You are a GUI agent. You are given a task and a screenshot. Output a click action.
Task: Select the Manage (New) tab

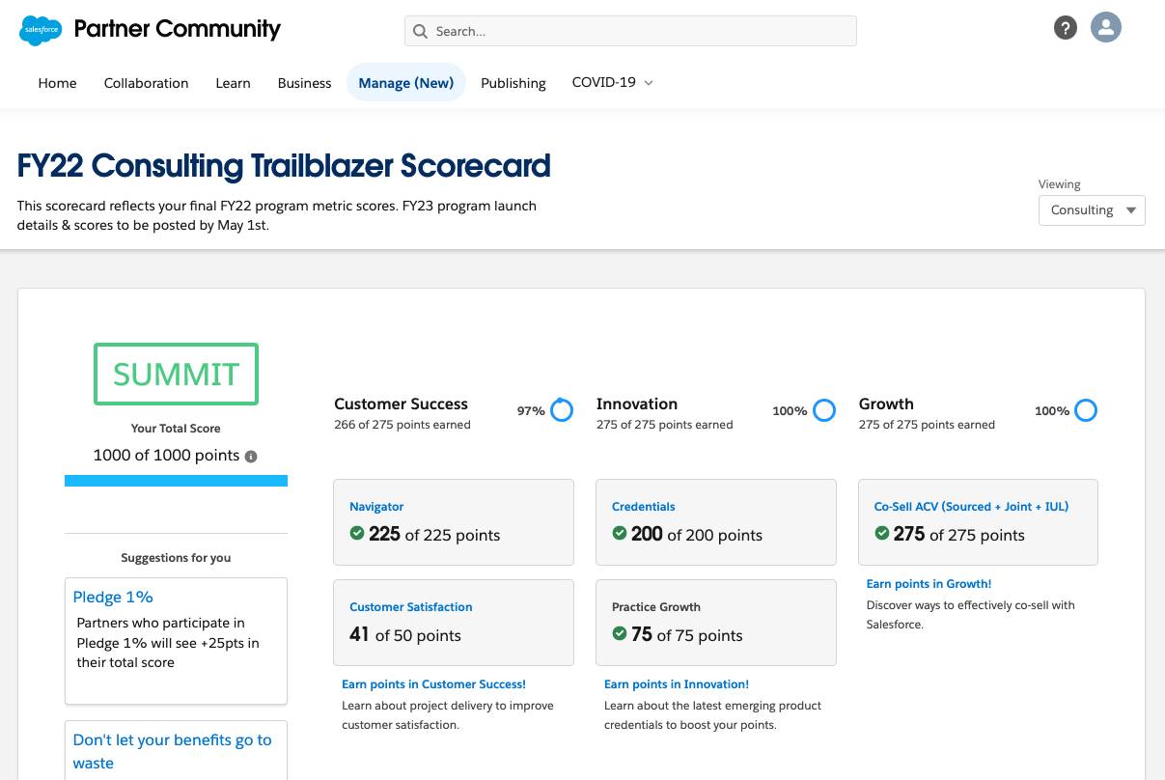pyautogui.click(x=406, y=83)
